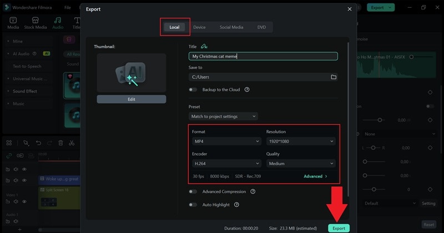Open the Audio panel icon

tap(58, 20)
